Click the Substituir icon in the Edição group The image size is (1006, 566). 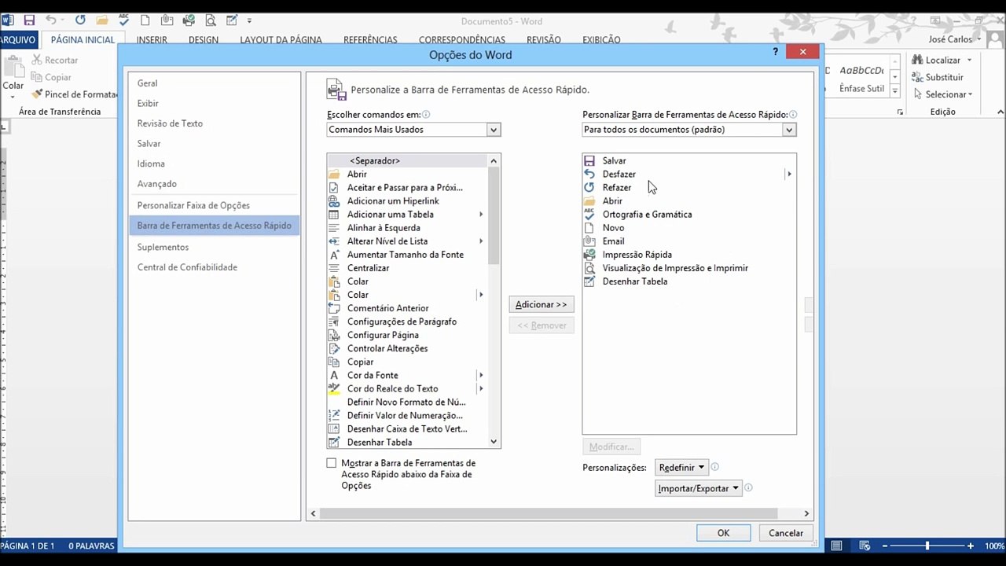tap(917, 77)
